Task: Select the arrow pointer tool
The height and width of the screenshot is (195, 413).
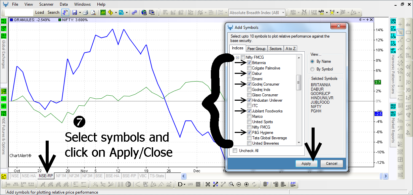Action: (x=400, y=32)
